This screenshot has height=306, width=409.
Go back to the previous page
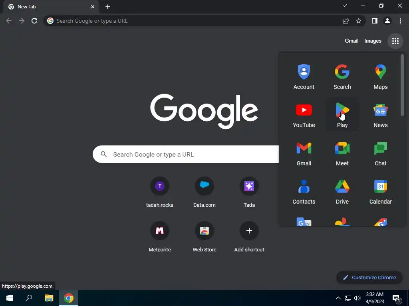point(9,21)
